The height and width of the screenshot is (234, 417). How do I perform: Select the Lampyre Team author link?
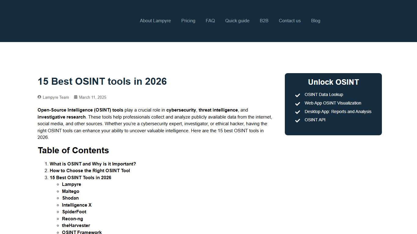56,97
